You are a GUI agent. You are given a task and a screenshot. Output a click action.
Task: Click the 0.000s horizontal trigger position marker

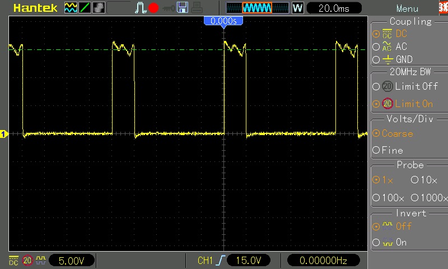(x=223, y=21)
